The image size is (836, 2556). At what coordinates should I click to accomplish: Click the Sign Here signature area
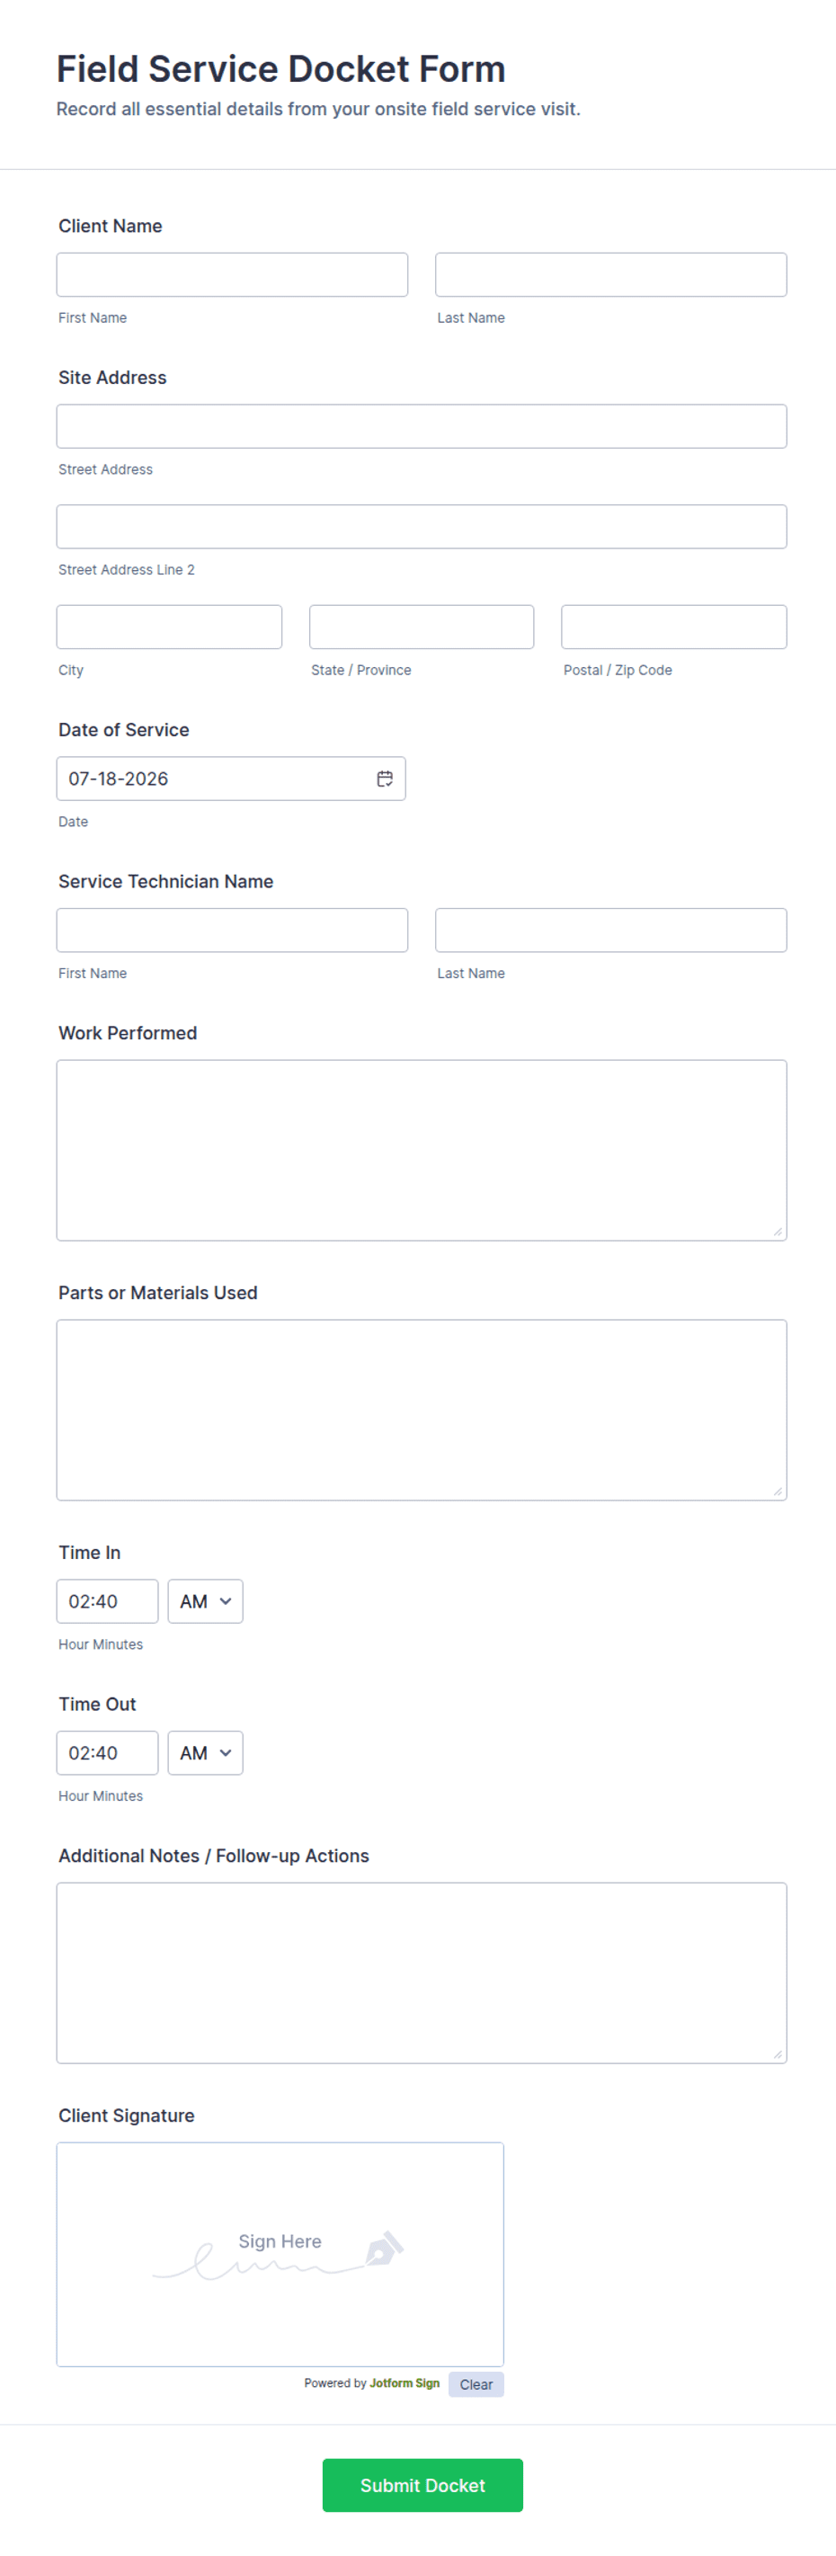[280, 2254]
